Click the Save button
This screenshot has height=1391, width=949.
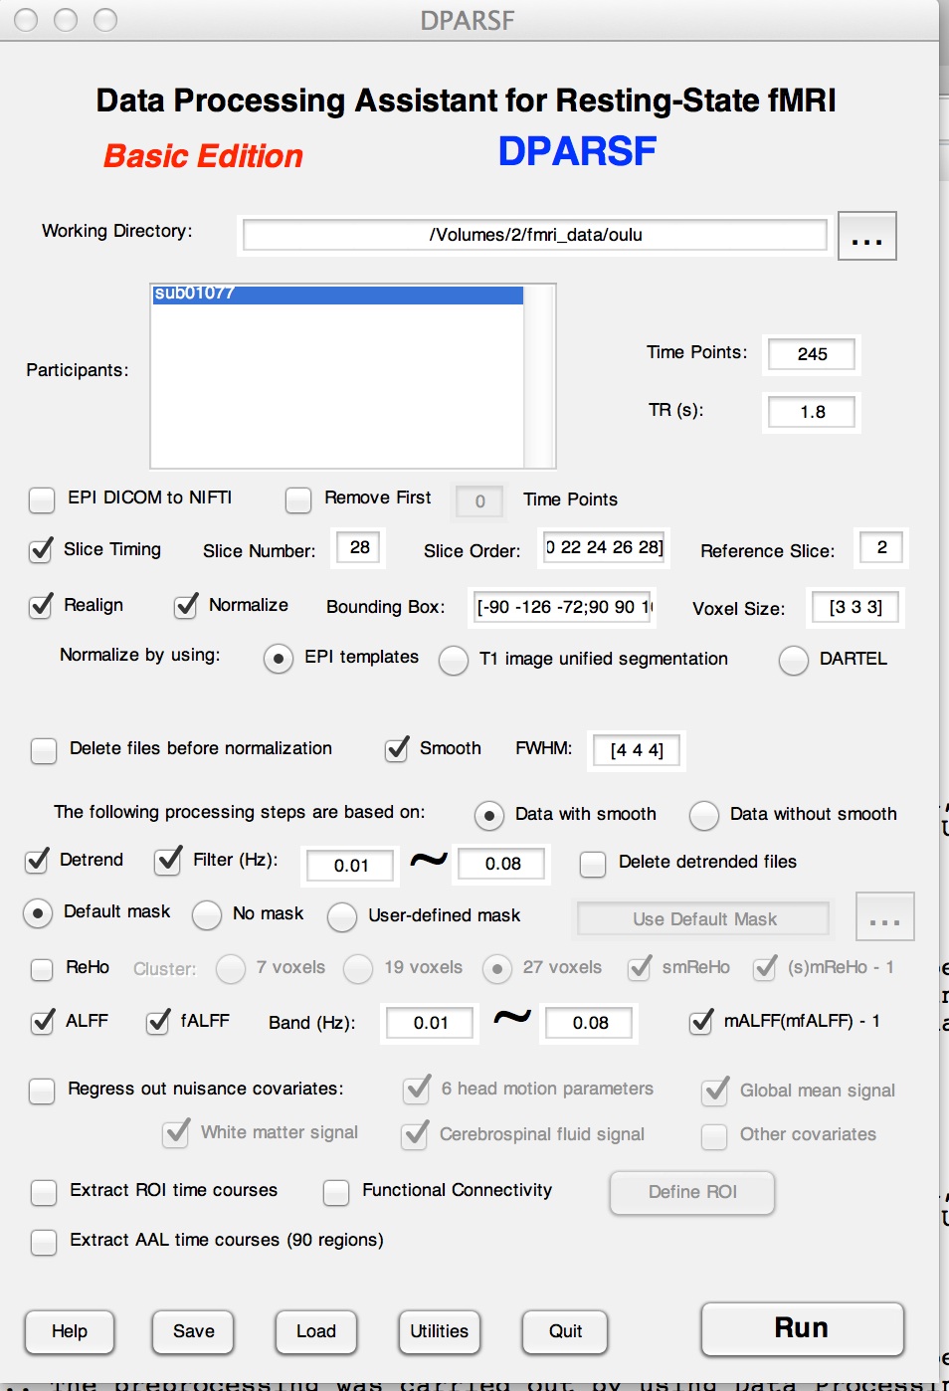(193, 1331)
